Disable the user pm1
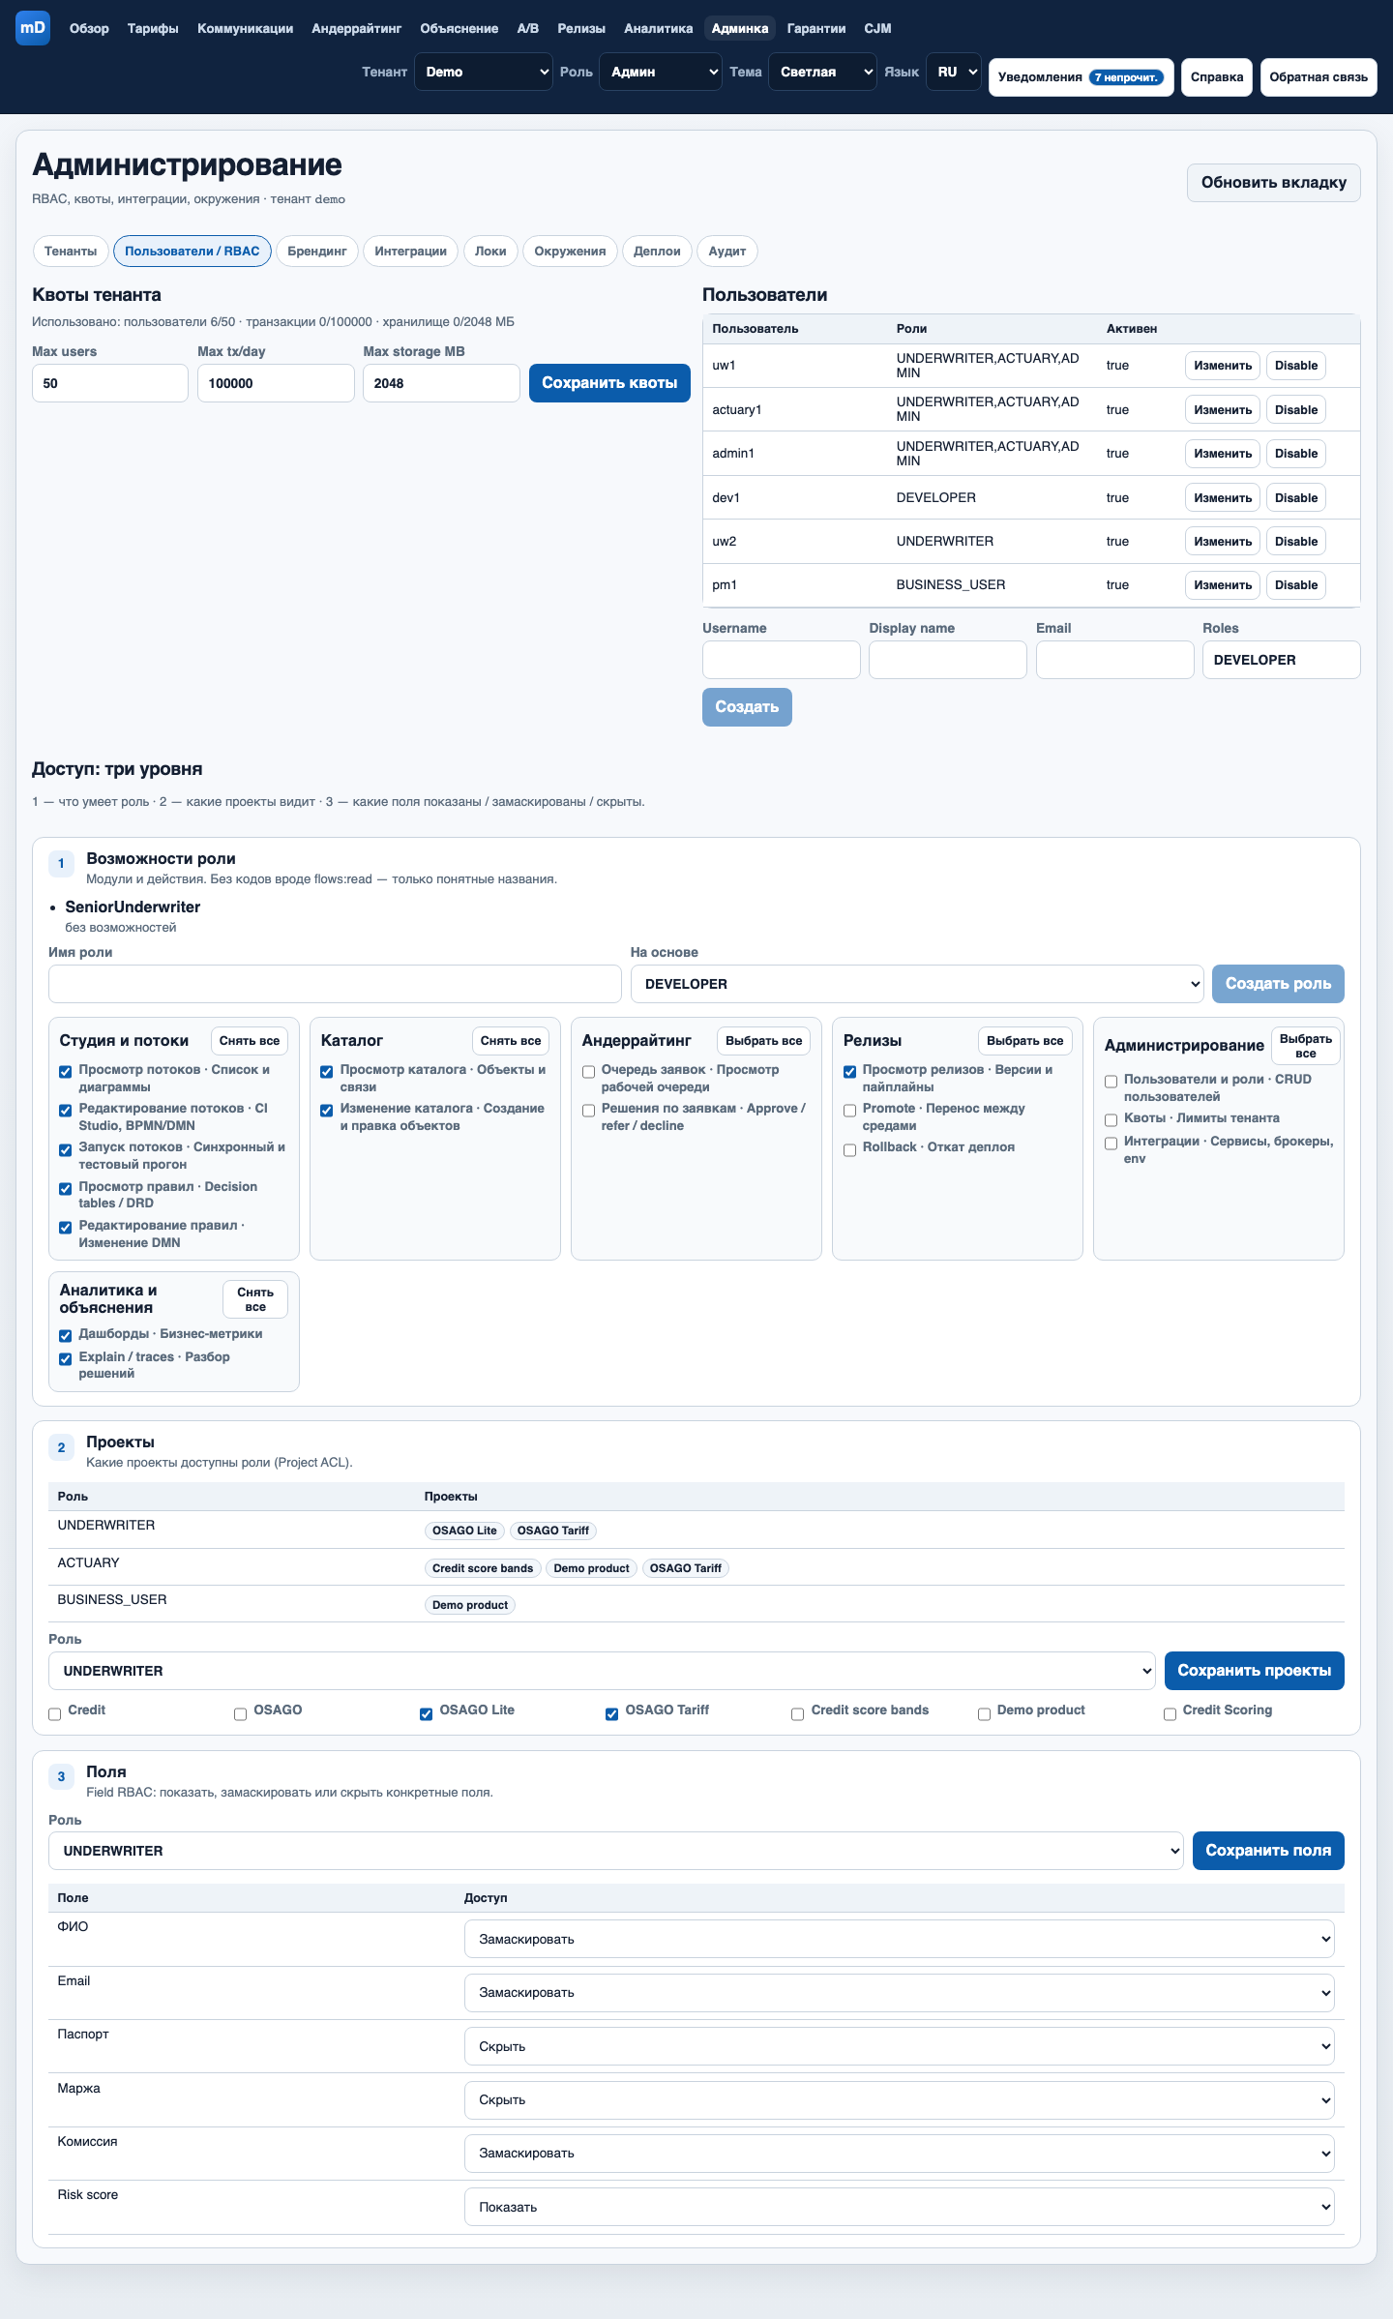The image size is (1393, 2319). 1296,584
